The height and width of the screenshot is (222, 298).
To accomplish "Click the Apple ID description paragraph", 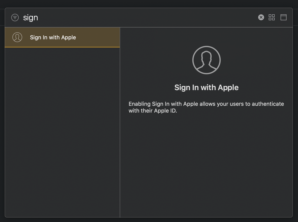I will (206, 107).
